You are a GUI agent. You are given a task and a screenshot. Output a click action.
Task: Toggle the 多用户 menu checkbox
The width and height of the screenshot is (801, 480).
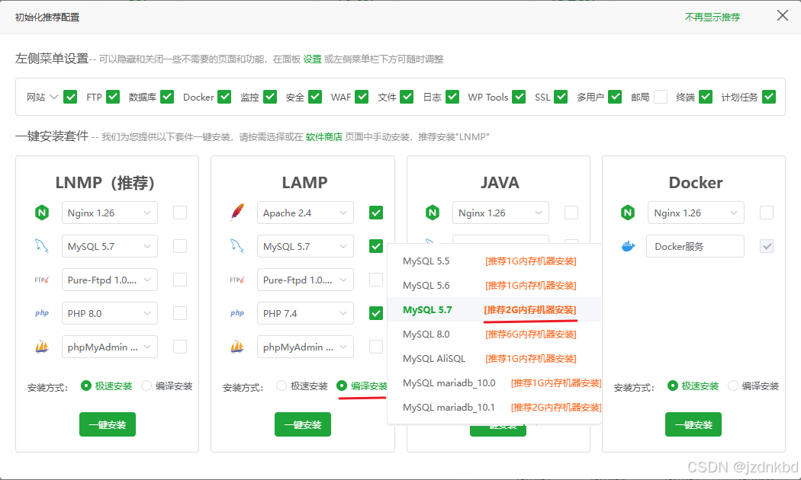615,97
